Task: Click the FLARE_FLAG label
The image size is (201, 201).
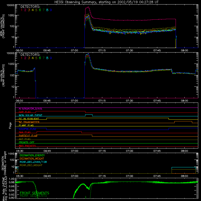Action: (x=26, y=125)
